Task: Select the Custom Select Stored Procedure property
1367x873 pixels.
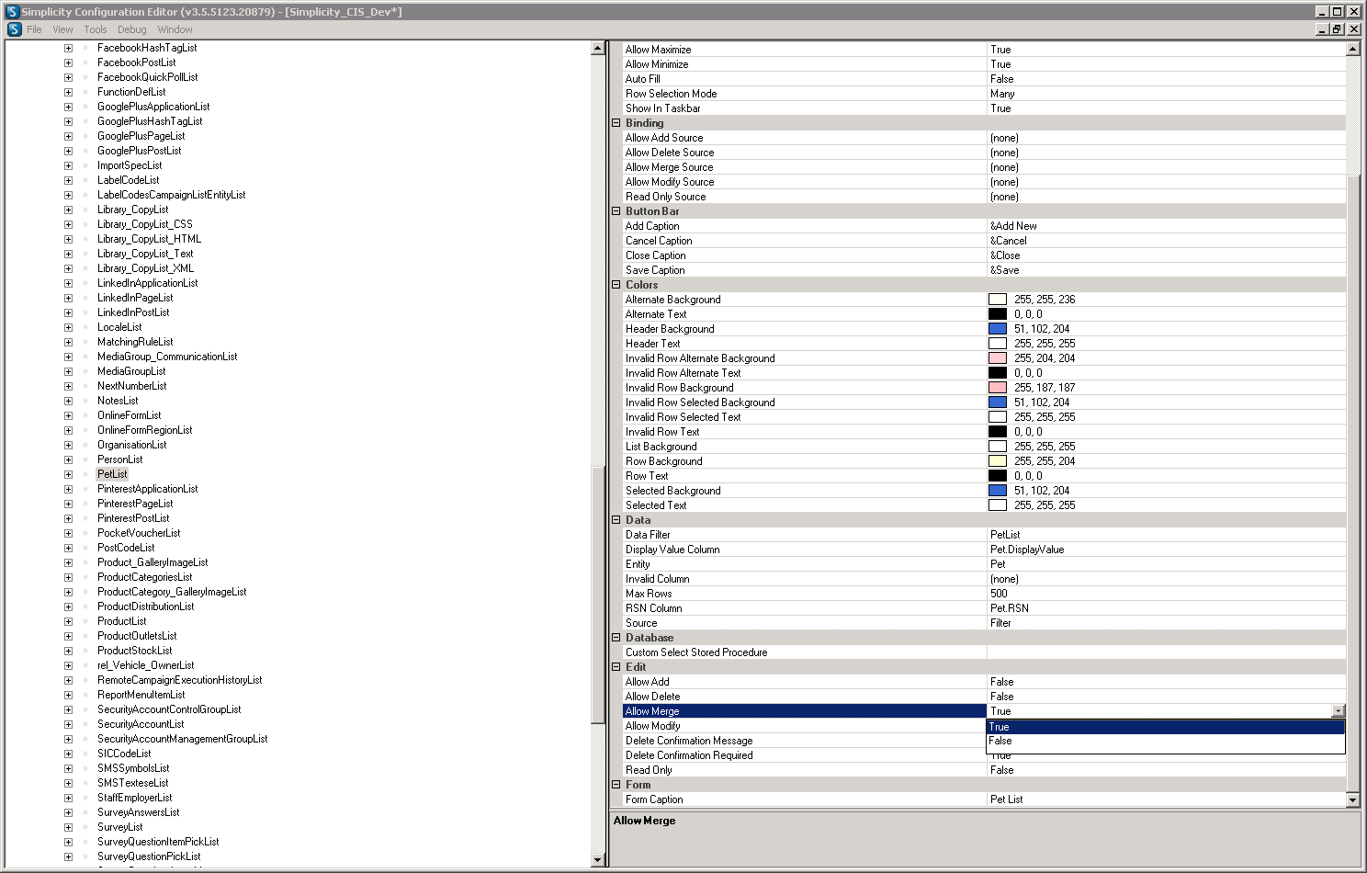Action: point(984,652)
